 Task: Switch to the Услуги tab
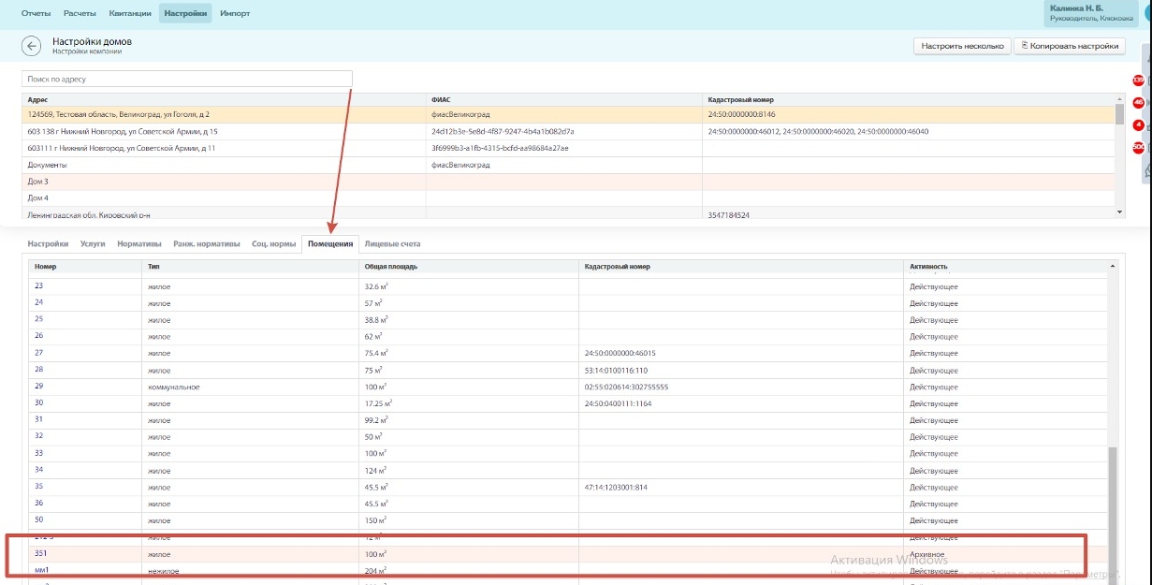coord(93,244)
